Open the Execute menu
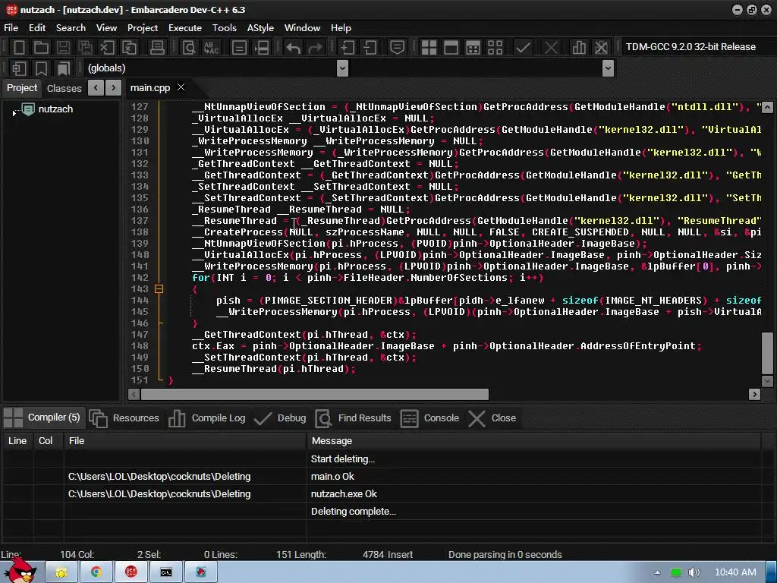The height and width of the screenshot is (583, 777). tap(185, 28)
